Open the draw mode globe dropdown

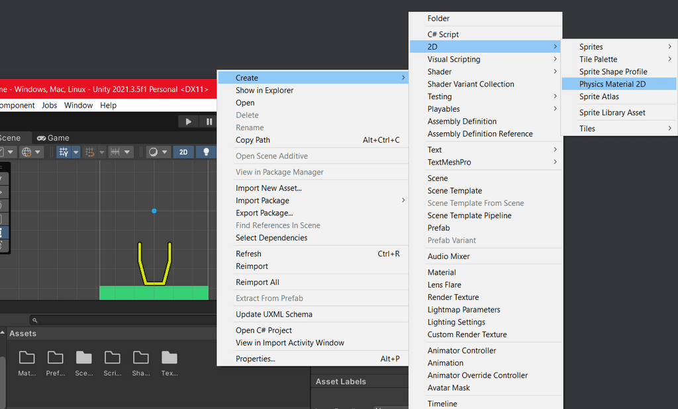[x=32, y=152]
